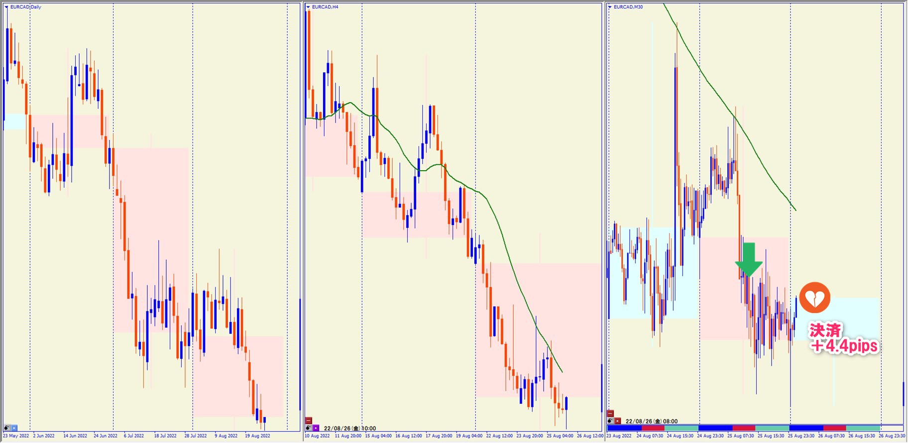Click the purple square button in H4 chart
Viewport: 908px width, 443px height.
click(316, 428)
